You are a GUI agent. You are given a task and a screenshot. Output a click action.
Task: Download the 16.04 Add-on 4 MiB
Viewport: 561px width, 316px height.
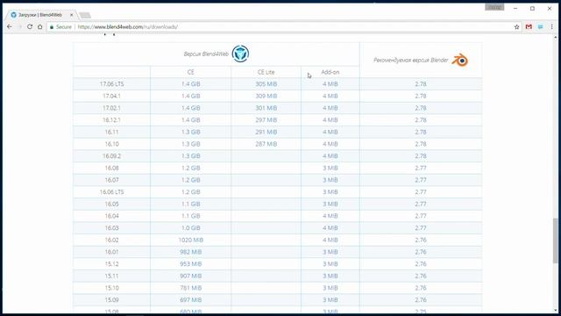(330, 216)
